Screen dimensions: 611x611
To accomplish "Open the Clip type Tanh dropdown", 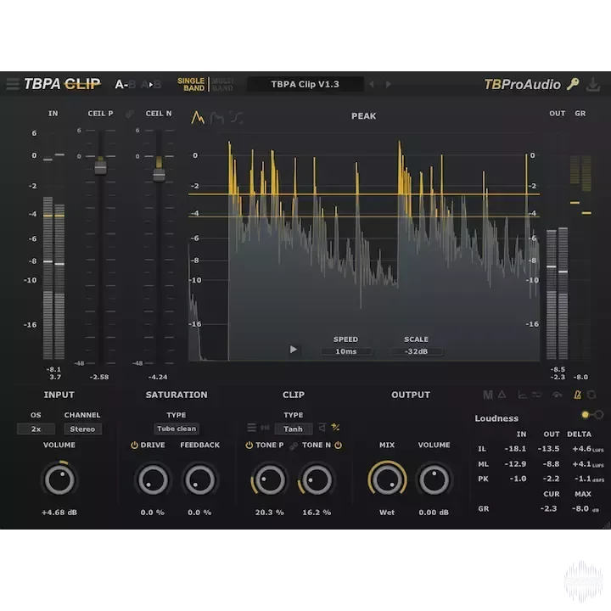I will pos(293,429).
